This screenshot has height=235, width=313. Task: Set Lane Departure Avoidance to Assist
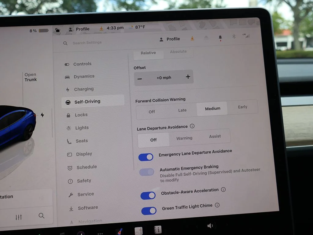215,136
